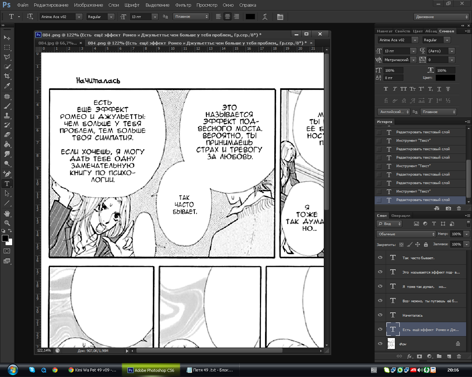Hide the 'Так часто бывает.' layer
Viewport: 472px width, 377px height.
point(380,258)
